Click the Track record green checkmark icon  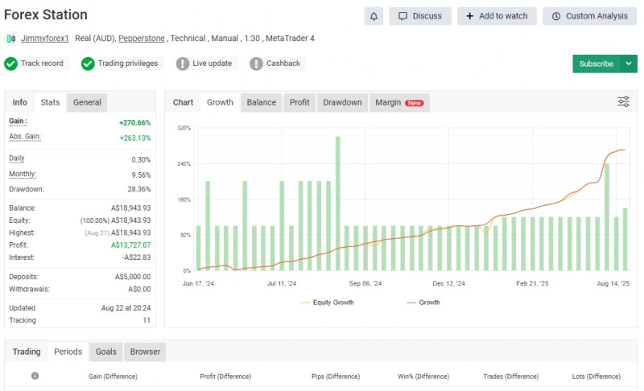(10, 64)
